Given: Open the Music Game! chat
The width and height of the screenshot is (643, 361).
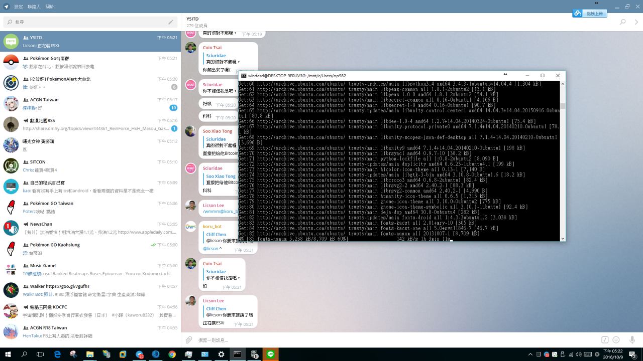Looking at the screenshot, I should (90, 269).
